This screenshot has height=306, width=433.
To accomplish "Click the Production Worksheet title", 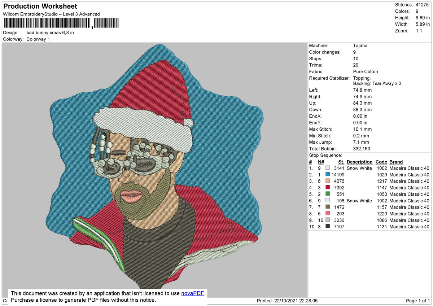I will click(x=40, y=6).
